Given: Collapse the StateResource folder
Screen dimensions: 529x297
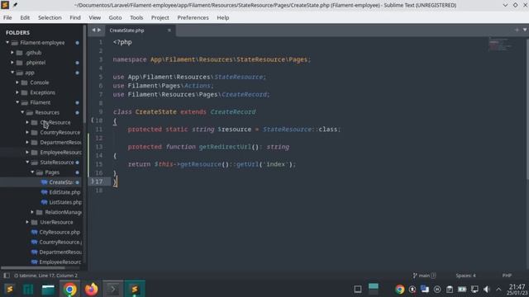Looking at the screenshot, I should (x=27, y=162).
